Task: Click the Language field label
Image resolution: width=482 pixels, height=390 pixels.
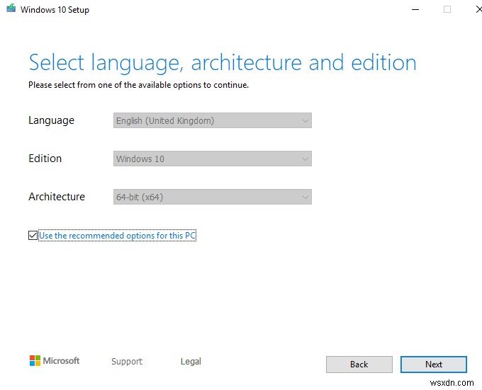Action: click(x=51, y=120)
